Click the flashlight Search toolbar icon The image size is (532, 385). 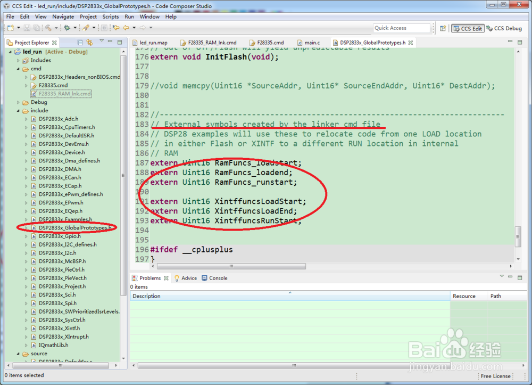point(86,28)
